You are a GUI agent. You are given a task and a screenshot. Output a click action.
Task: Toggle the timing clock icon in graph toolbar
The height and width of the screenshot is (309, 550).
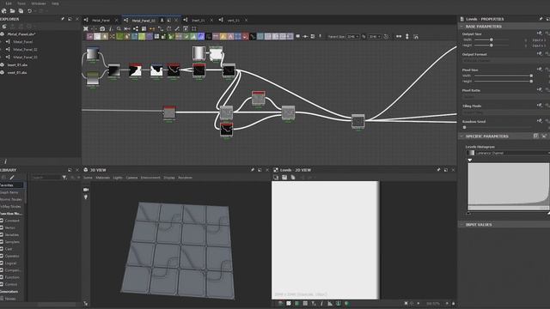pyautogui.click(x=386, y=36)
